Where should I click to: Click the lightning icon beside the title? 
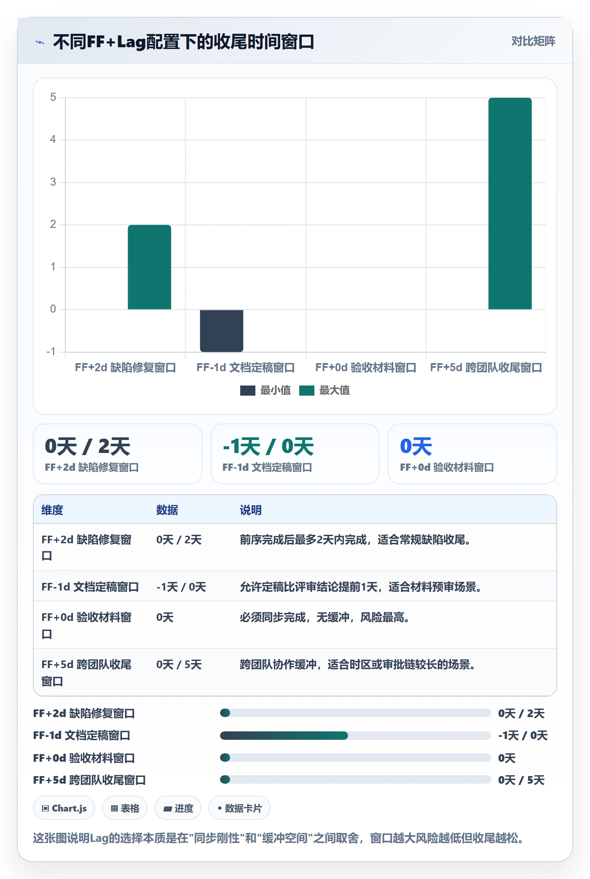point(40,42)
